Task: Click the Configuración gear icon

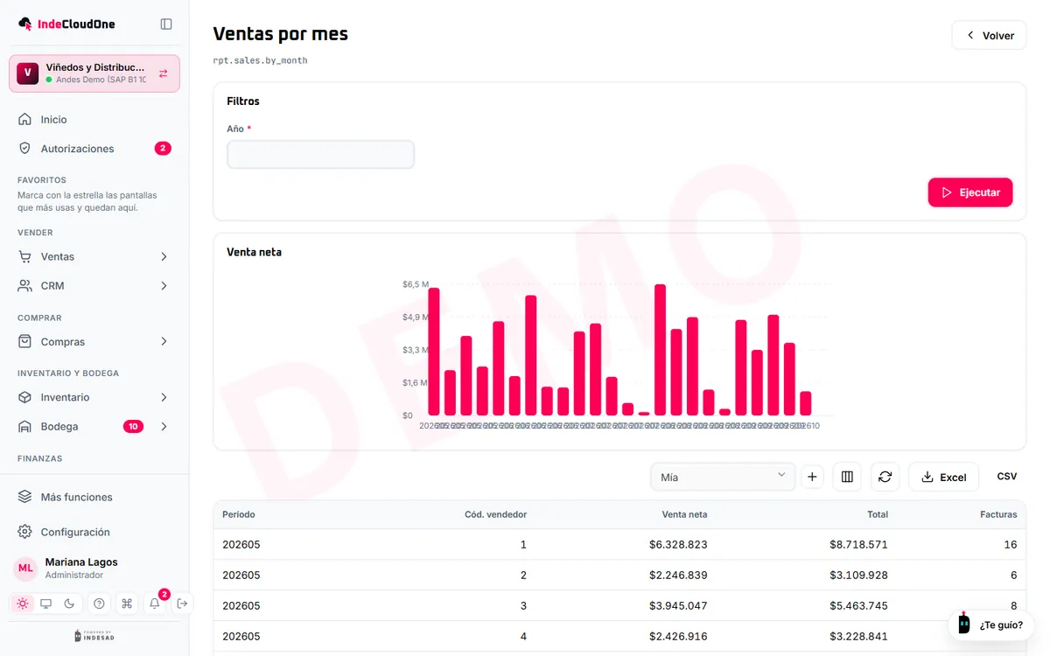Action: (x=25, y=532)
